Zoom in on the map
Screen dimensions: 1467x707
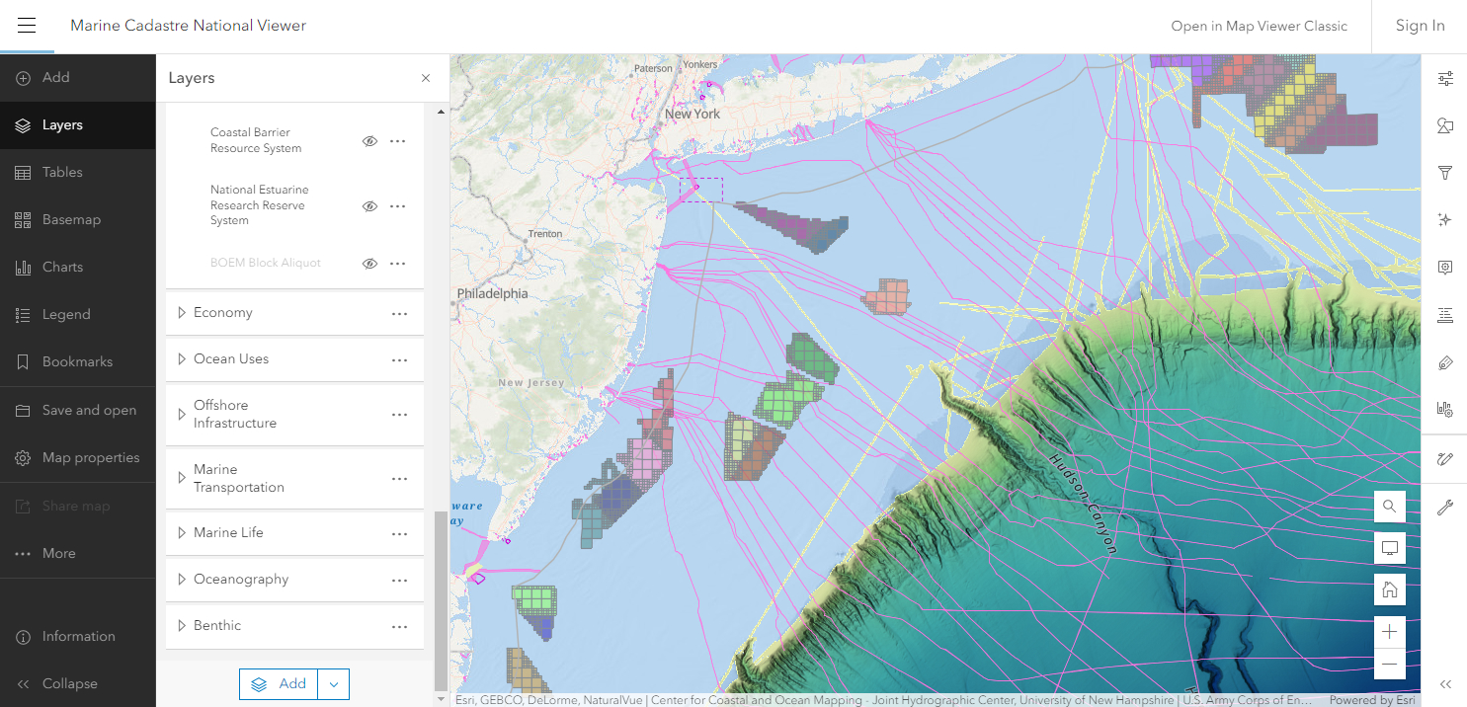1389,632
